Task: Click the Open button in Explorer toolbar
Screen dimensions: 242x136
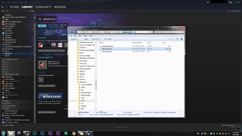Action: click(85, 39)
